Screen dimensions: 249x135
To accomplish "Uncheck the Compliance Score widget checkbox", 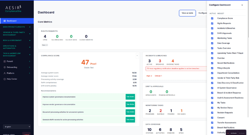I will click(212, 18).
